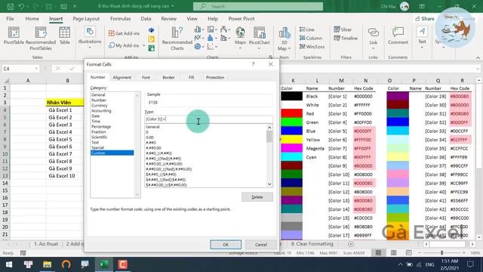Click the Undo icon
Image resolution: width=483 pixels, height=272 pixels.
point(21,6)
